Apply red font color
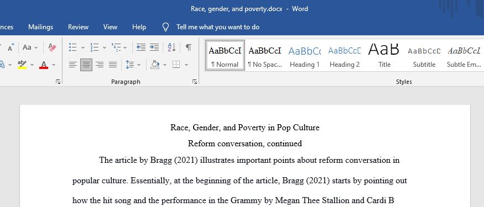484x207 pixels. pyautogui.click(x=44, y=65)
